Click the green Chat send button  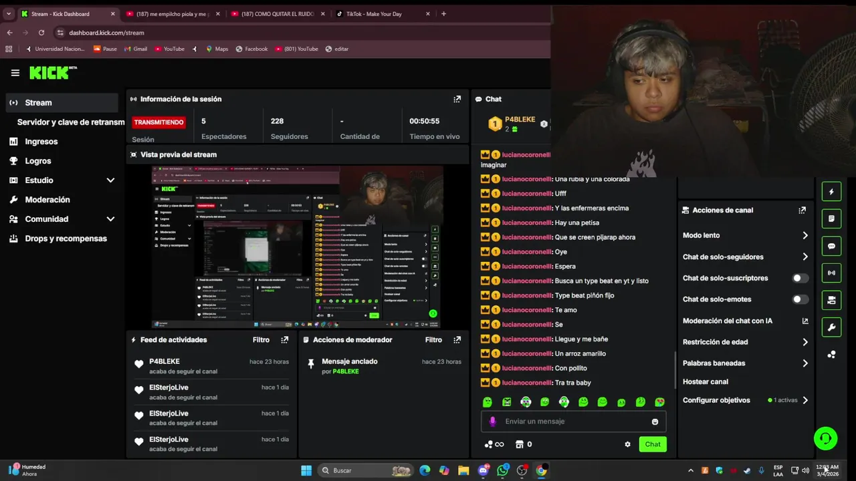coord(653,444)
